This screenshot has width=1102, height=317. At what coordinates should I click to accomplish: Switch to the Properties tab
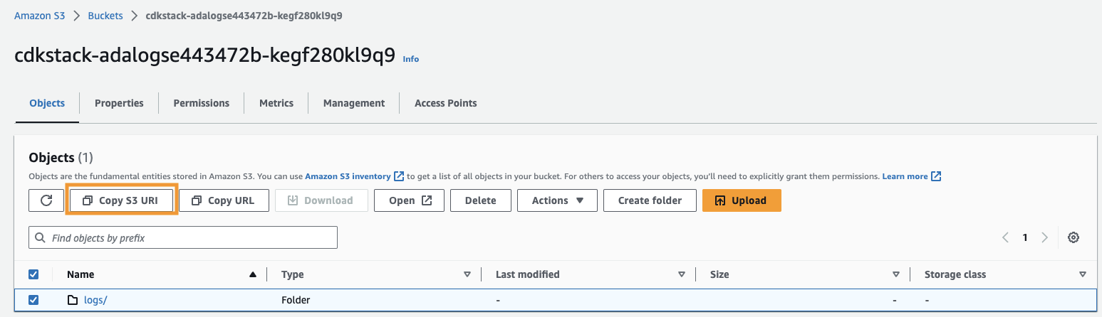[x=119, y=103]
